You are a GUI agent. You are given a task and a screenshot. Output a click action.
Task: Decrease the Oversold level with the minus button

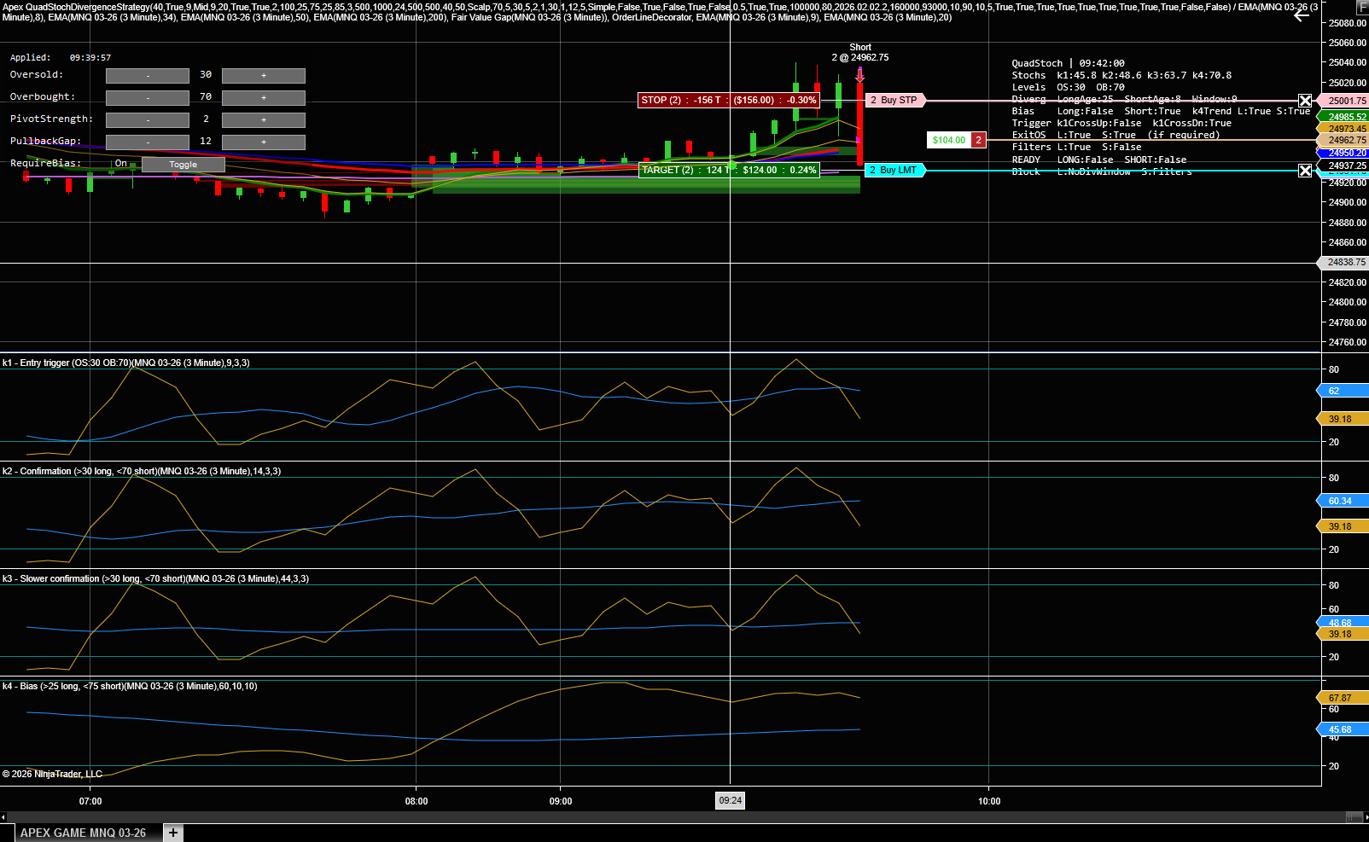point(148,76)
